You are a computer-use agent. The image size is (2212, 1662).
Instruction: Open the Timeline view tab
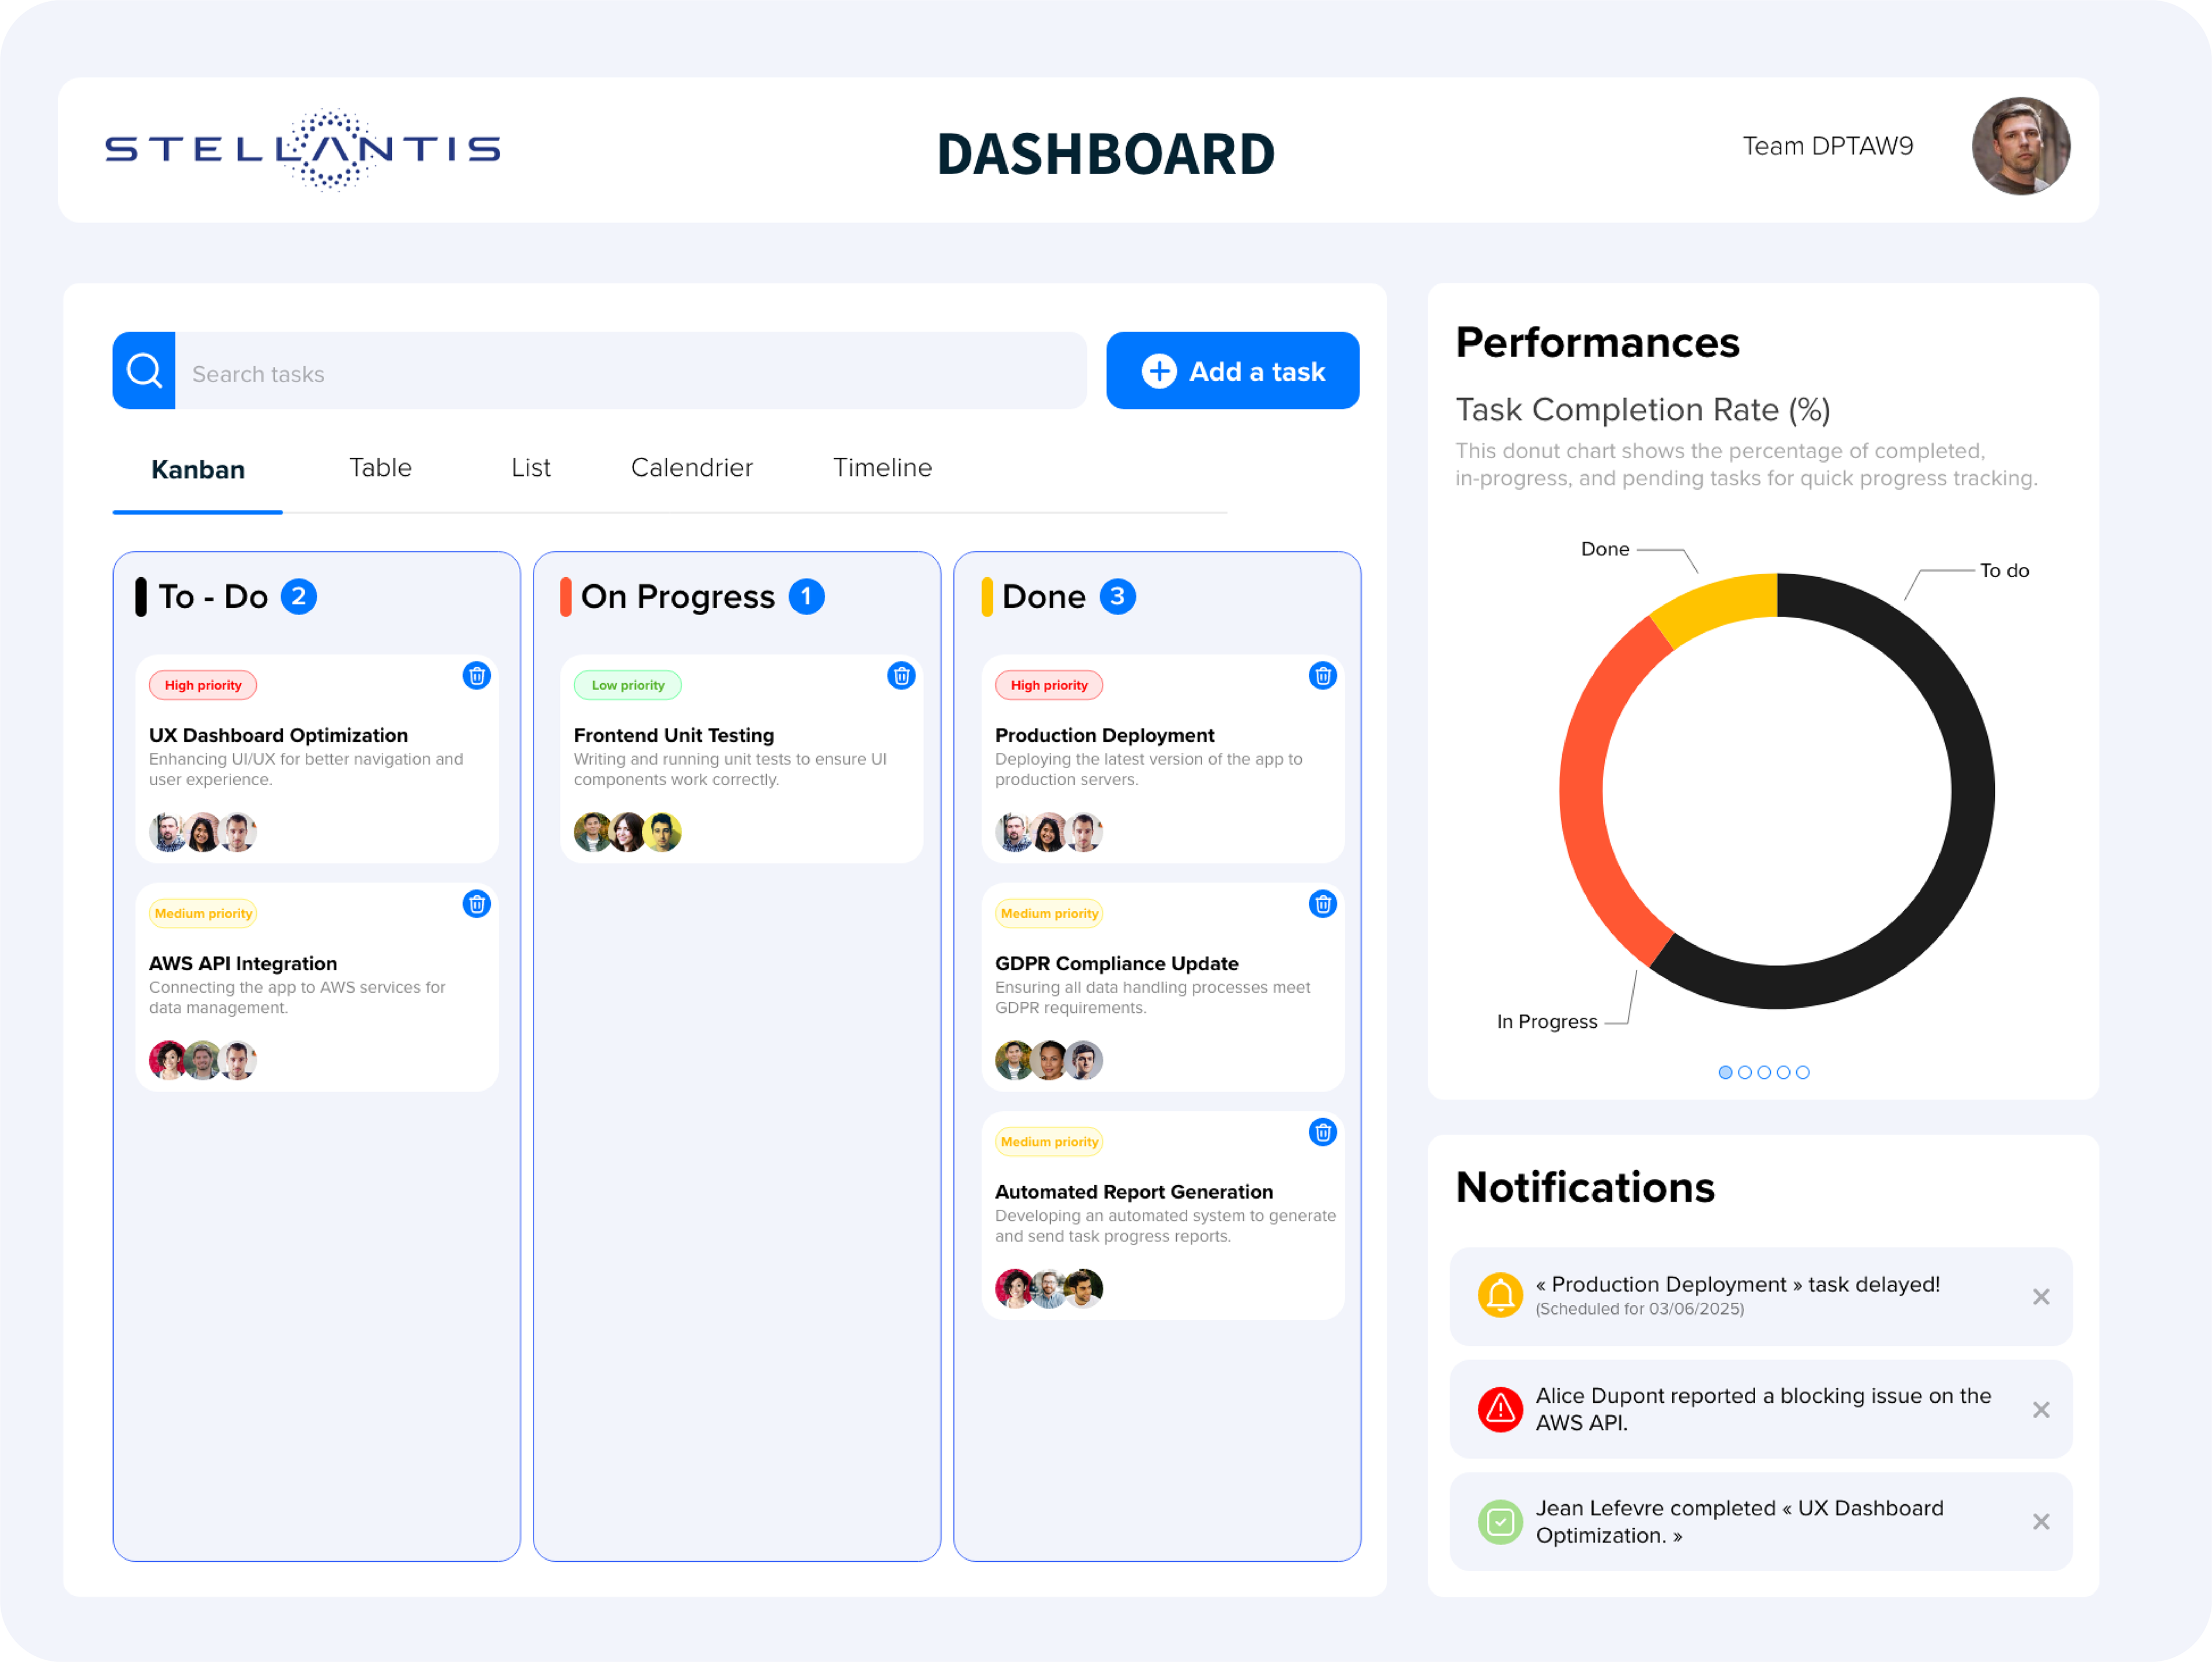(x=882, y=468)
